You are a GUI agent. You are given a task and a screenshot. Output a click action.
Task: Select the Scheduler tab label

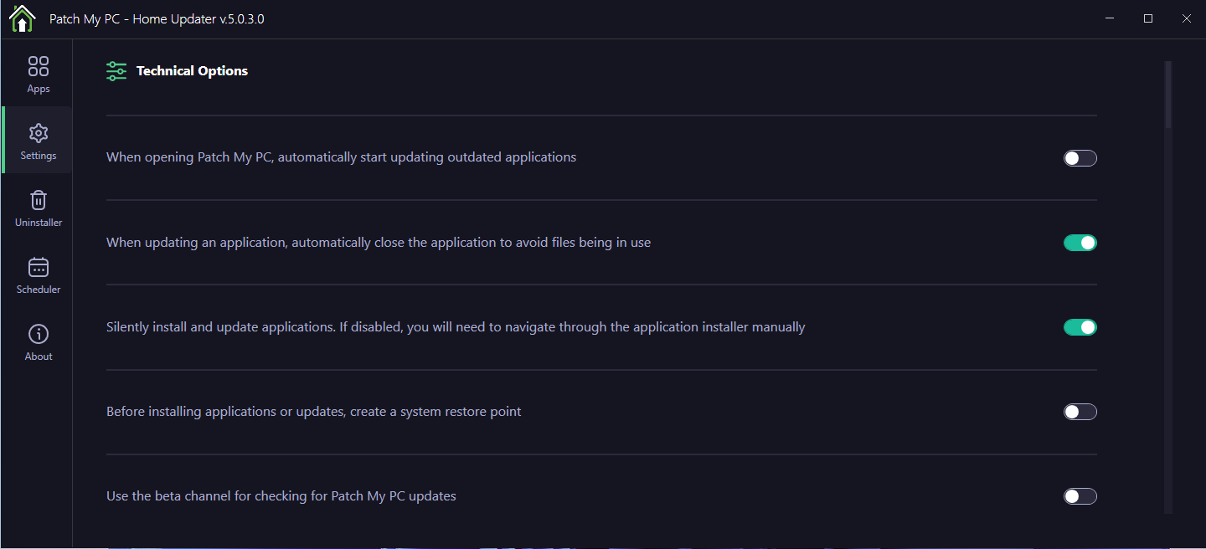39,290
